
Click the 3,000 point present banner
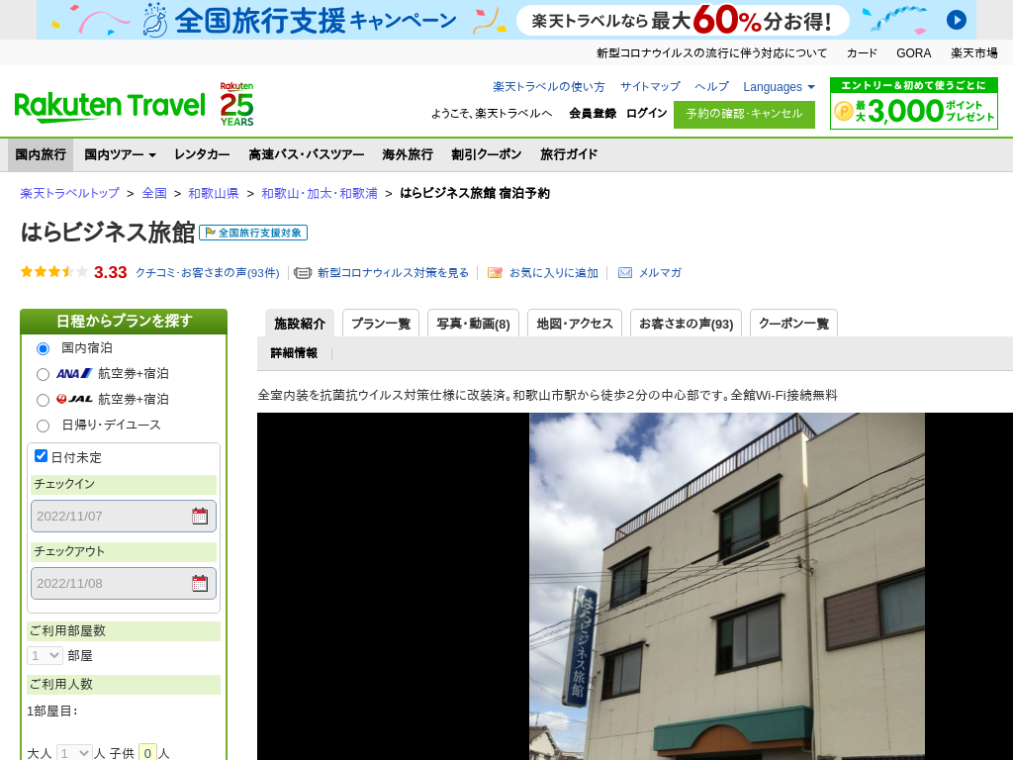coord(913,103)
